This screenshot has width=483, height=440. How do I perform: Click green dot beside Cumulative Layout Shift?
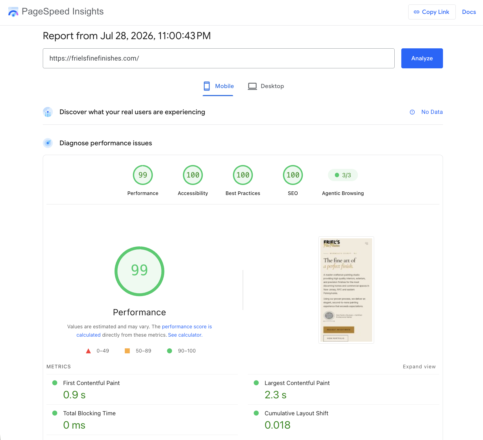(256, 413)
